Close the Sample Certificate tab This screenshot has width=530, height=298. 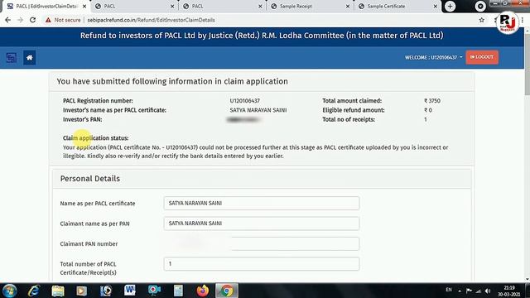[x=436, y=6]
